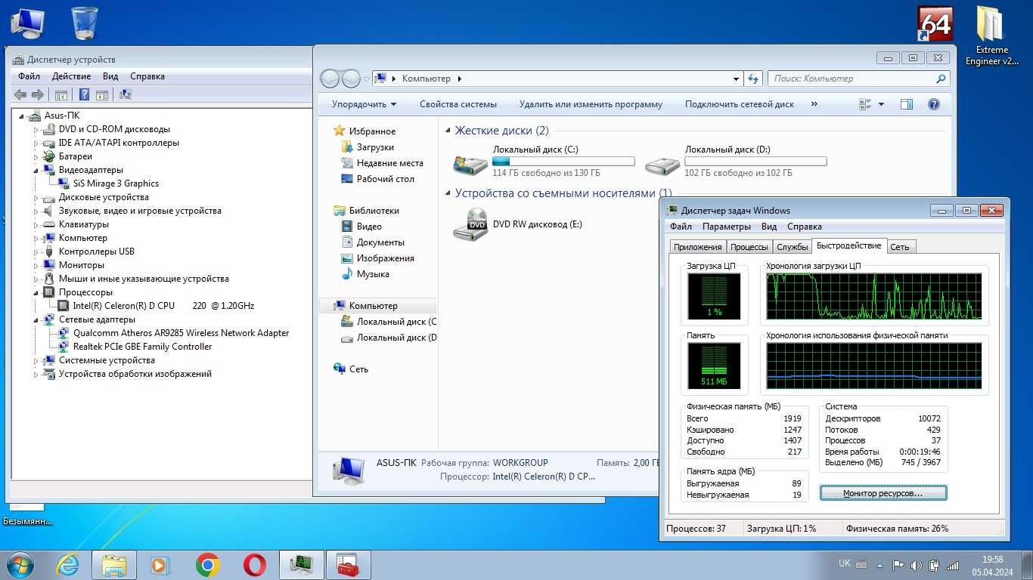Click the Монитор ресурсов button
Image resolution: width=1033 pixels, height=580 pixels.
(x=883, y=493)
